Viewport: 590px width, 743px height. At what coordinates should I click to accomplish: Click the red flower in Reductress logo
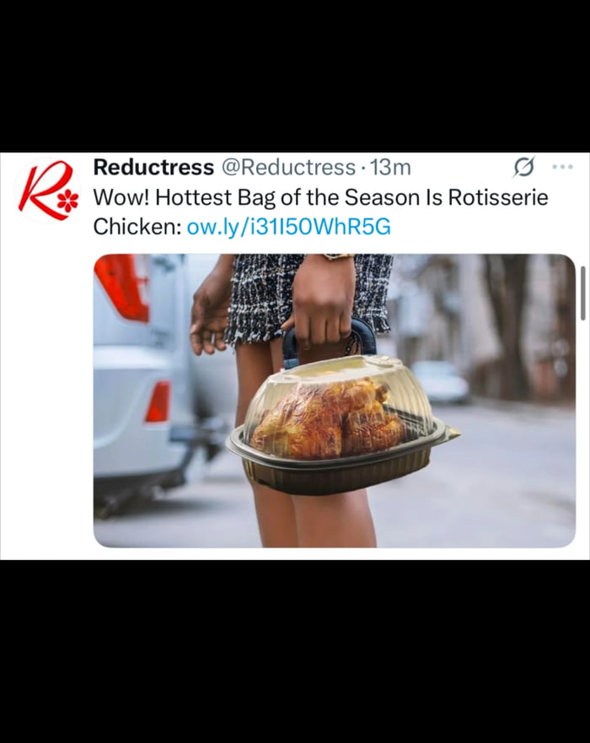pyautogui.click(x=68, y=201)
